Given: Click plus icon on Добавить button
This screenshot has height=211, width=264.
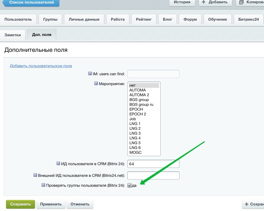Looking at the screenshot, I should tap(204, 2).
